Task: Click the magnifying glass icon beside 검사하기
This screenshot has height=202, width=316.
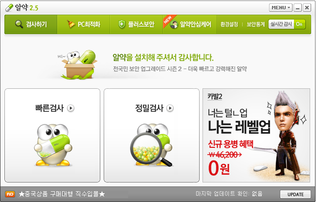Action: pyautogui.click(x=19, y=24)
